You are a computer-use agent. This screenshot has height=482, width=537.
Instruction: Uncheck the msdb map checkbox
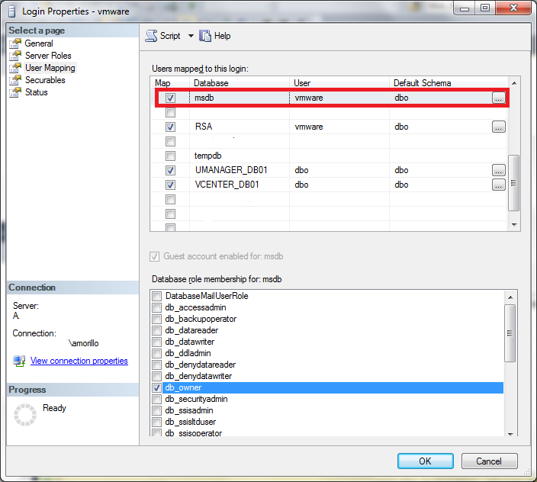tap(170, 98)
